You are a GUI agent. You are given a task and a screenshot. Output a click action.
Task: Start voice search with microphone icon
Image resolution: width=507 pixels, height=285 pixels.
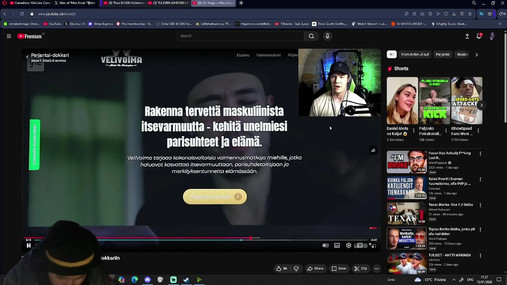(x=327, y=36)
